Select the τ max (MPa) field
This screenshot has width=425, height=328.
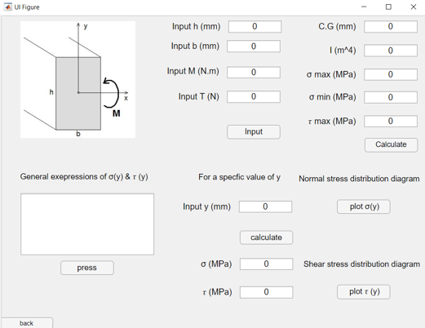coord(391,122)
